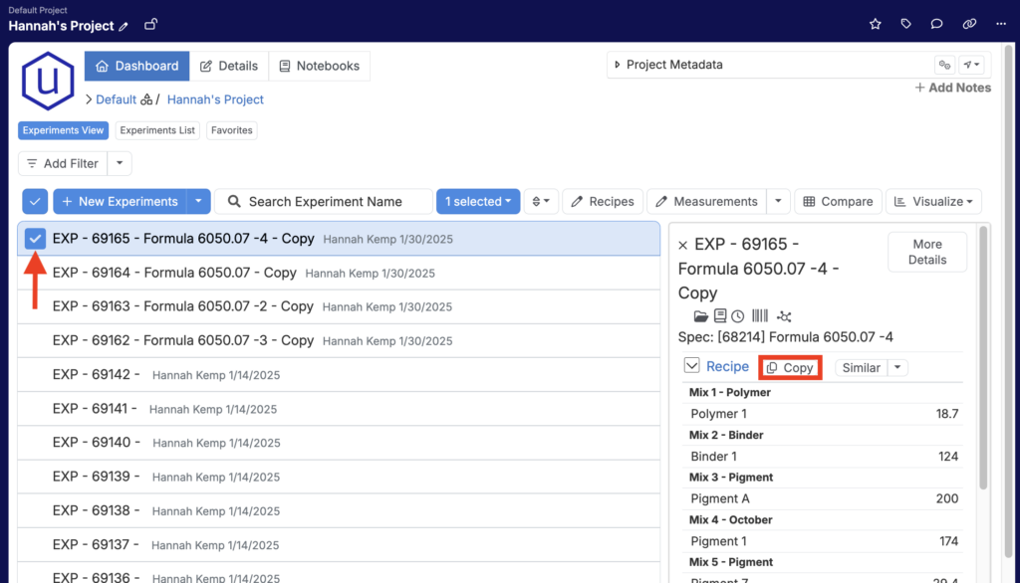Switch to the Notebooks tab
The width and height of the screenshot is (1020, 583).
point(319,66)
